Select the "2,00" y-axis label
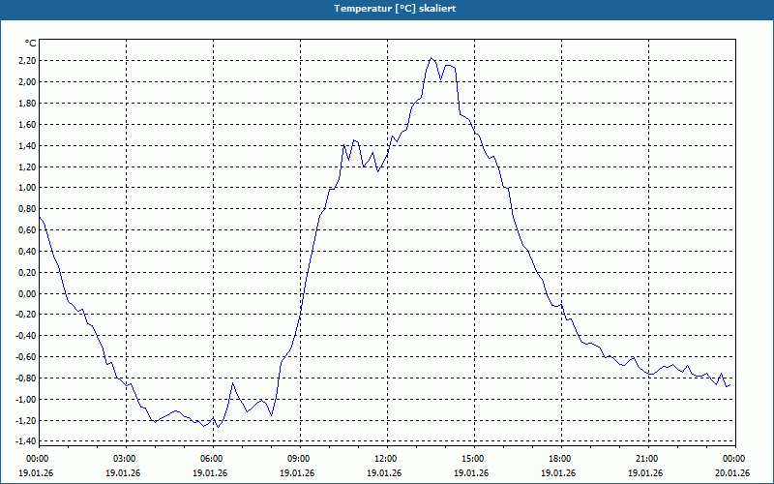This screenshot has width=774, height=484. click(27, 82)
